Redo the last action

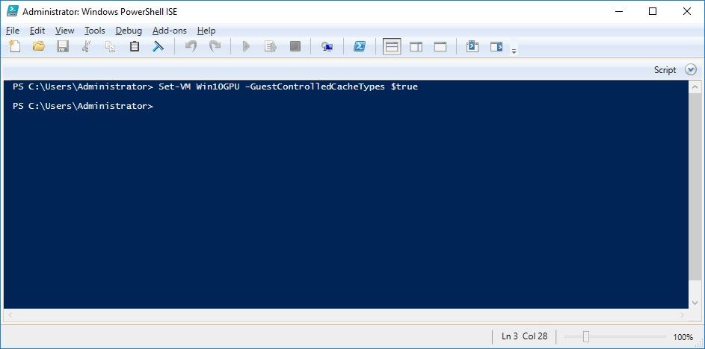(215, 46)
